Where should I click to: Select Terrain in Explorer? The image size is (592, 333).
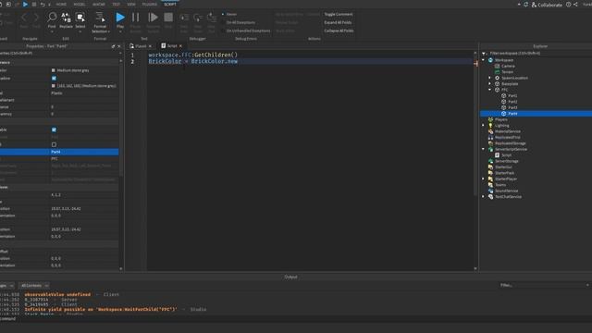click(507, 72)
